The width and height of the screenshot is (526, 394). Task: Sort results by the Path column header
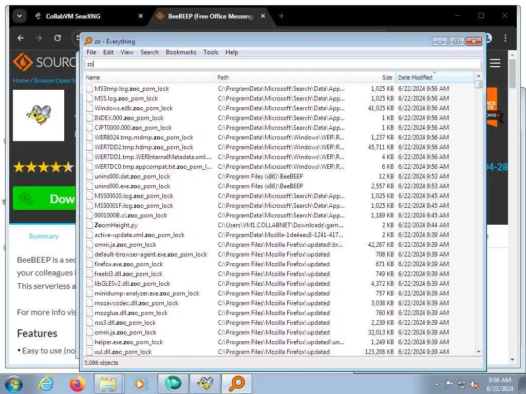[x=280, y=77]
